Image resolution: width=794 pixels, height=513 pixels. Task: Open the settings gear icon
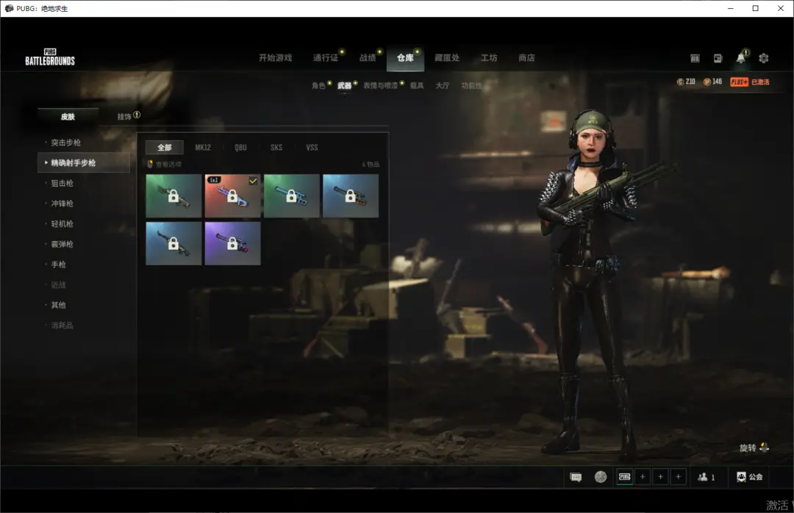click(x=763, y=58)
